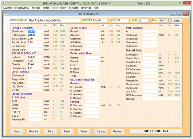Open the MASTER menu
This screenshot has width=193, height=139.
pyautogui.click(x=7, y=8)
